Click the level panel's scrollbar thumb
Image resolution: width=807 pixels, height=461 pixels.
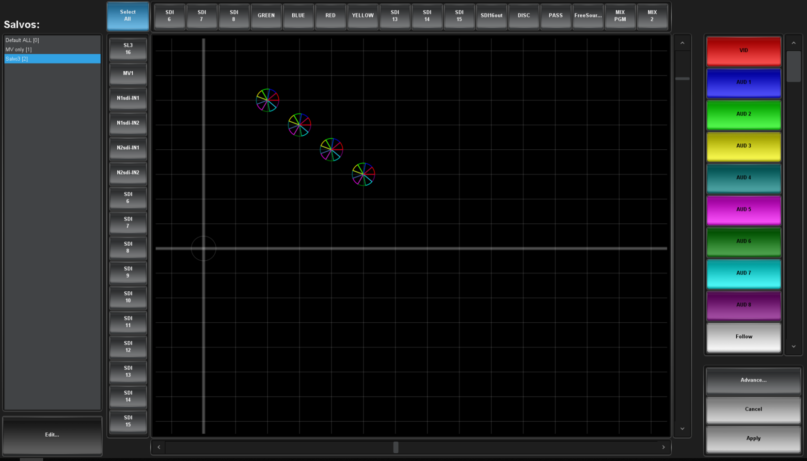click(793, 66)
